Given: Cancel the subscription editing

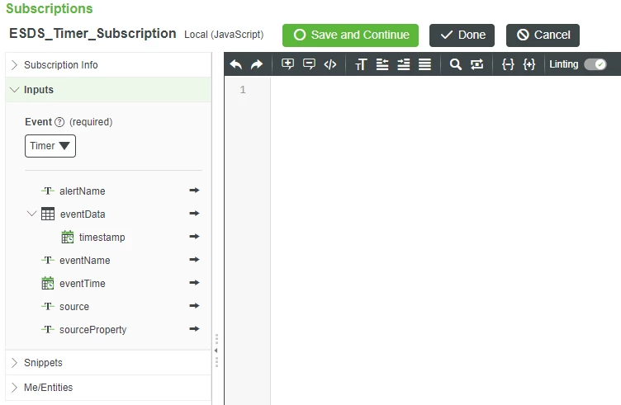Looking at the screenshot, I should coord(543,35).
